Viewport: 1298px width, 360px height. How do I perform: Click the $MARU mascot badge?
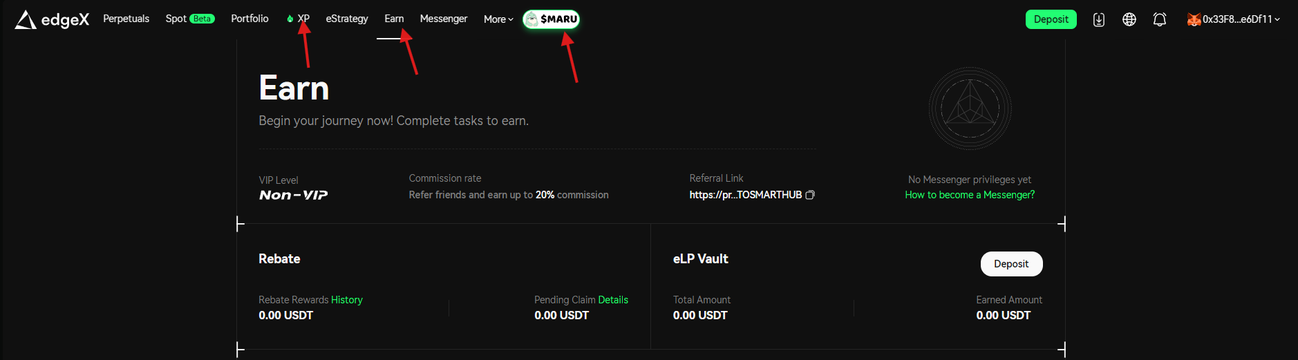pyautogui.click(x=551, y=19)
